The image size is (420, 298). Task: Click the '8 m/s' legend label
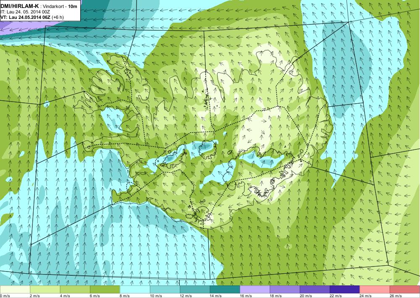(x=125, y=295)
